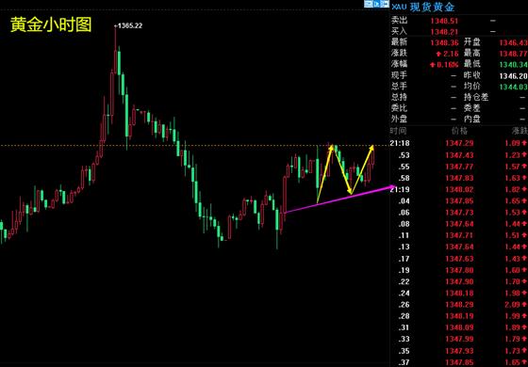Click the 涨跌 column header in tick list

(520, 131)
